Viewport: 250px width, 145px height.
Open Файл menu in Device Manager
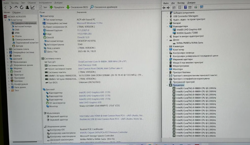point(166,3)
